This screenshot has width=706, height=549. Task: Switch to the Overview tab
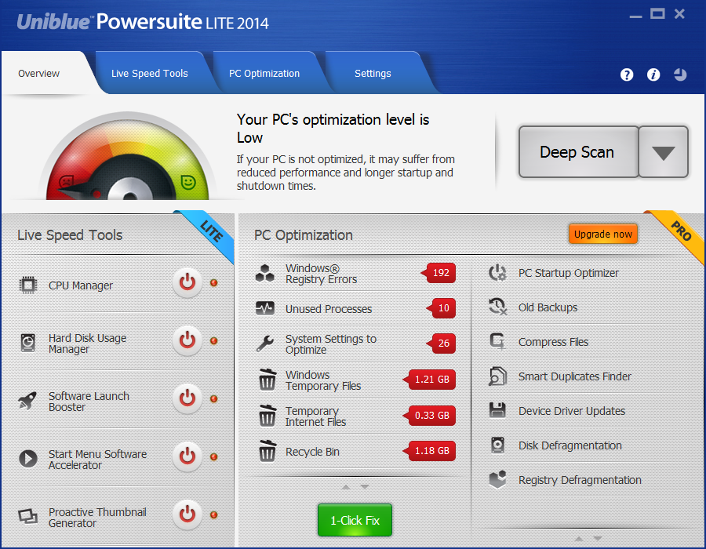(x=38, y=74)
